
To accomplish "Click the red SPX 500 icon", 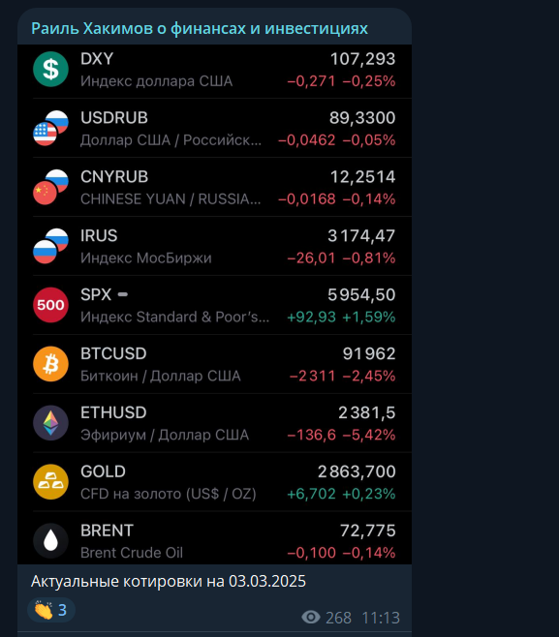I will [50, 305].
